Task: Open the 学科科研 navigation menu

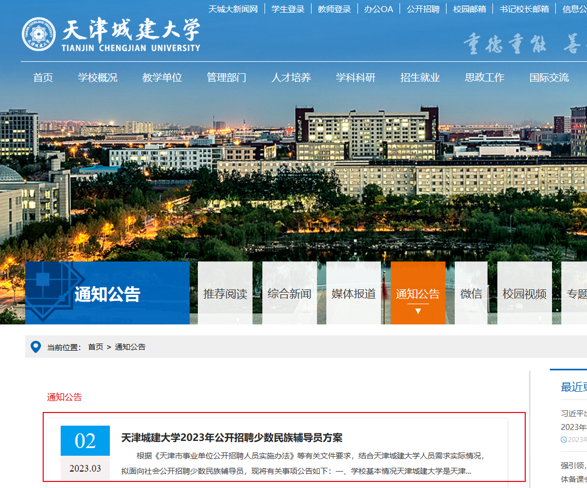Action: click(356, 78)
